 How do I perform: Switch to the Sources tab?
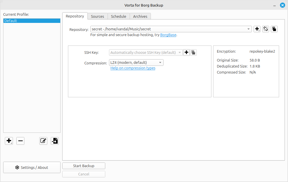(x=98, y=16)
